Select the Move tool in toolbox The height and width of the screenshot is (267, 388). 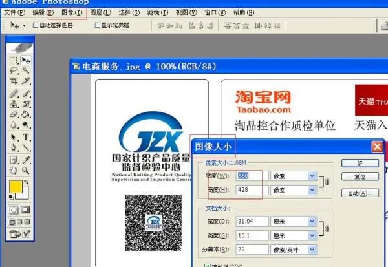point(26,60)
